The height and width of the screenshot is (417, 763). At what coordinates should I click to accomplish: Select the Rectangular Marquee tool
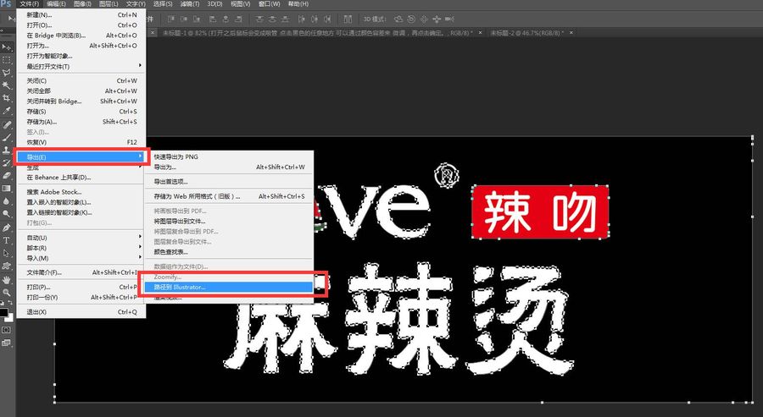(6, 60)
